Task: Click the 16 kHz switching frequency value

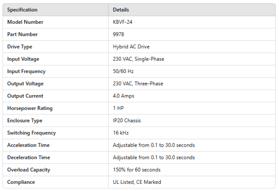Action: [121, 133]
